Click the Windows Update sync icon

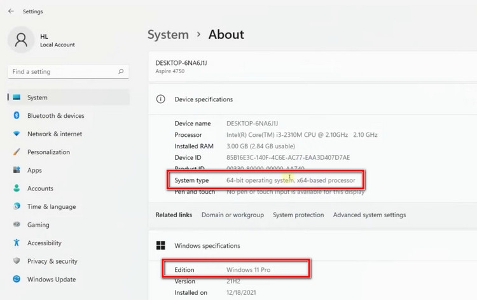tap(17, 279)
